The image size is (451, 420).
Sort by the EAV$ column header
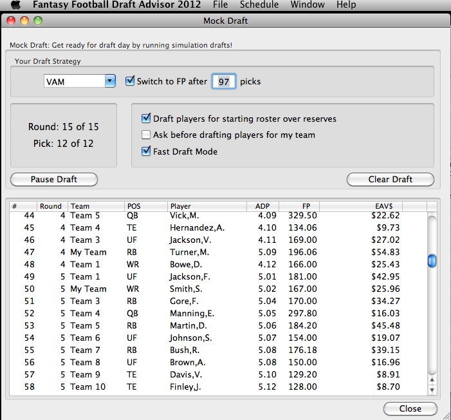361,206
